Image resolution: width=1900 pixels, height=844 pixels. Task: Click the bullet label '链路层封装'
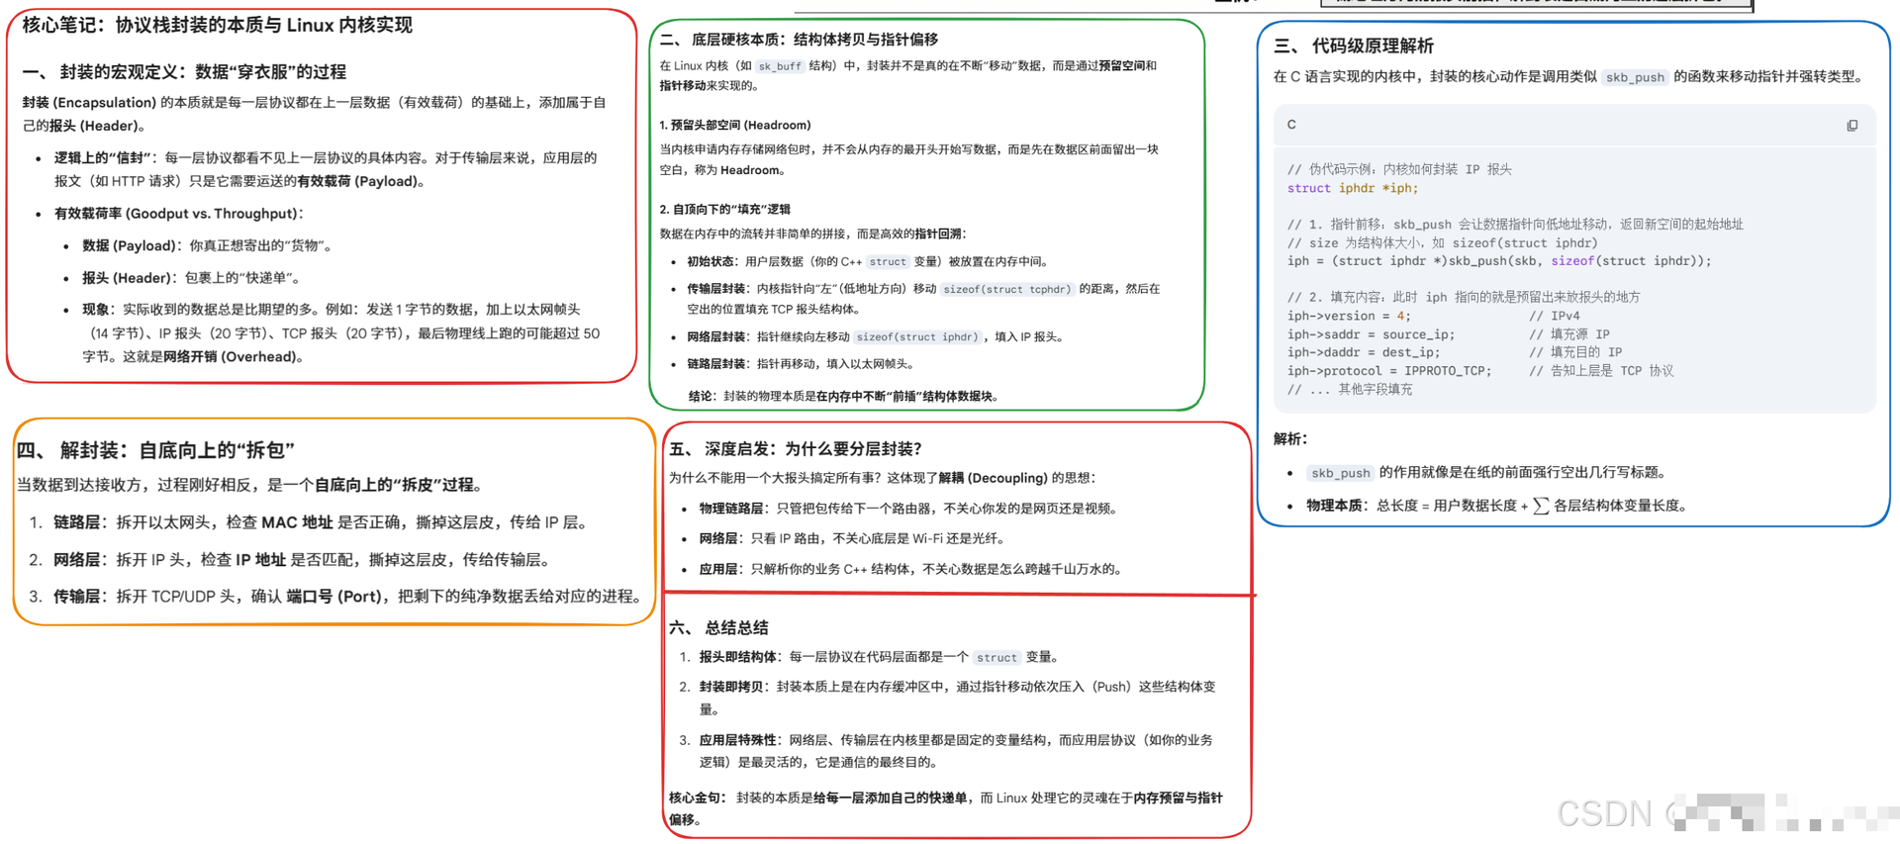715,364
